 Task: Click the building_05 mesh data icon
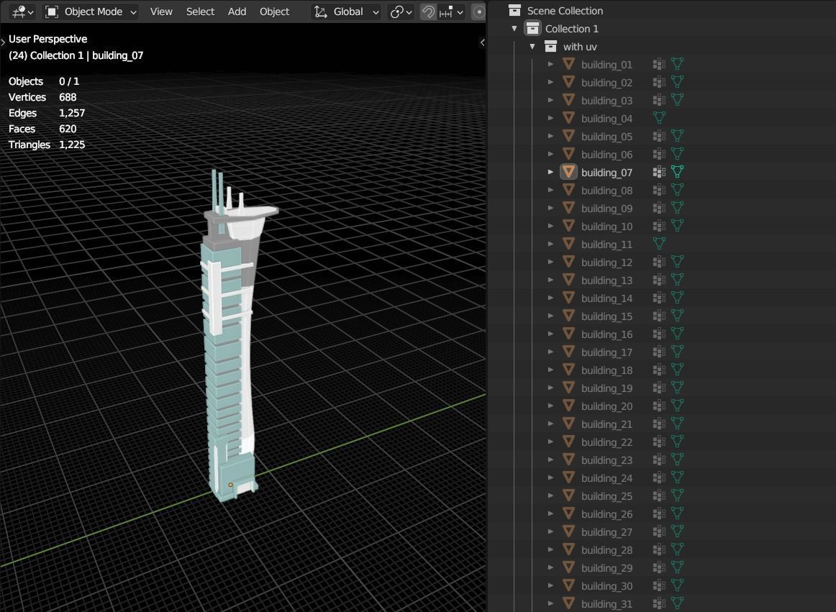tap(677, 136)
